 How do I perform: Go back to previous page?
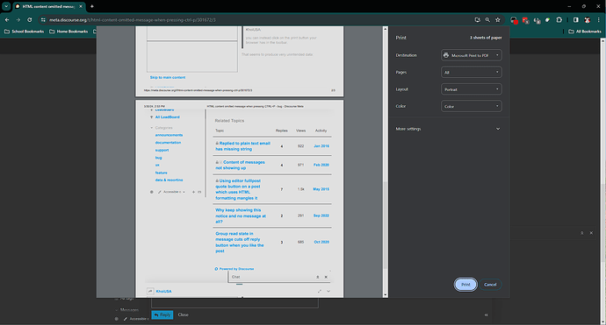(x=7, y=19)
